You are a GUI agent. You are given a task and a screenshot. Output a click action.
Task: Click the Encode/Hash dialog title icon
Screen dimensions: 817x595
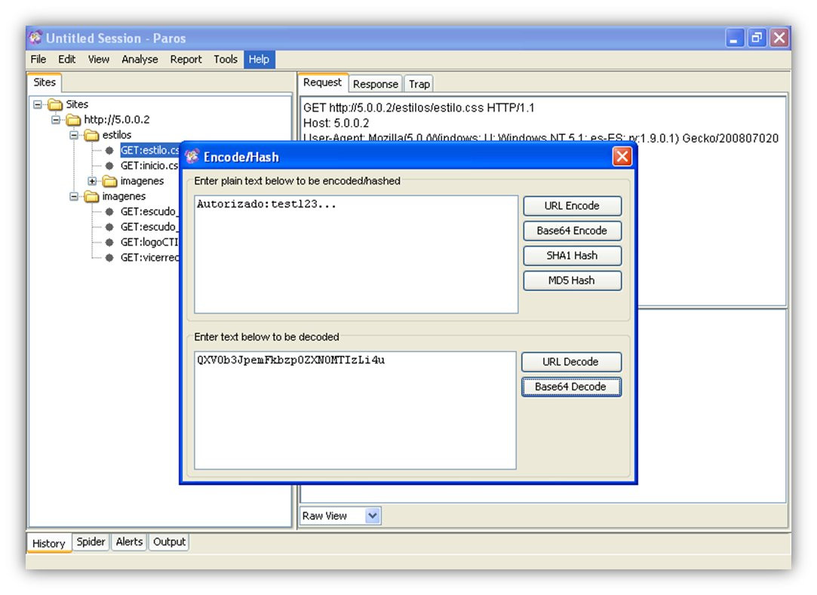(192, 156)
